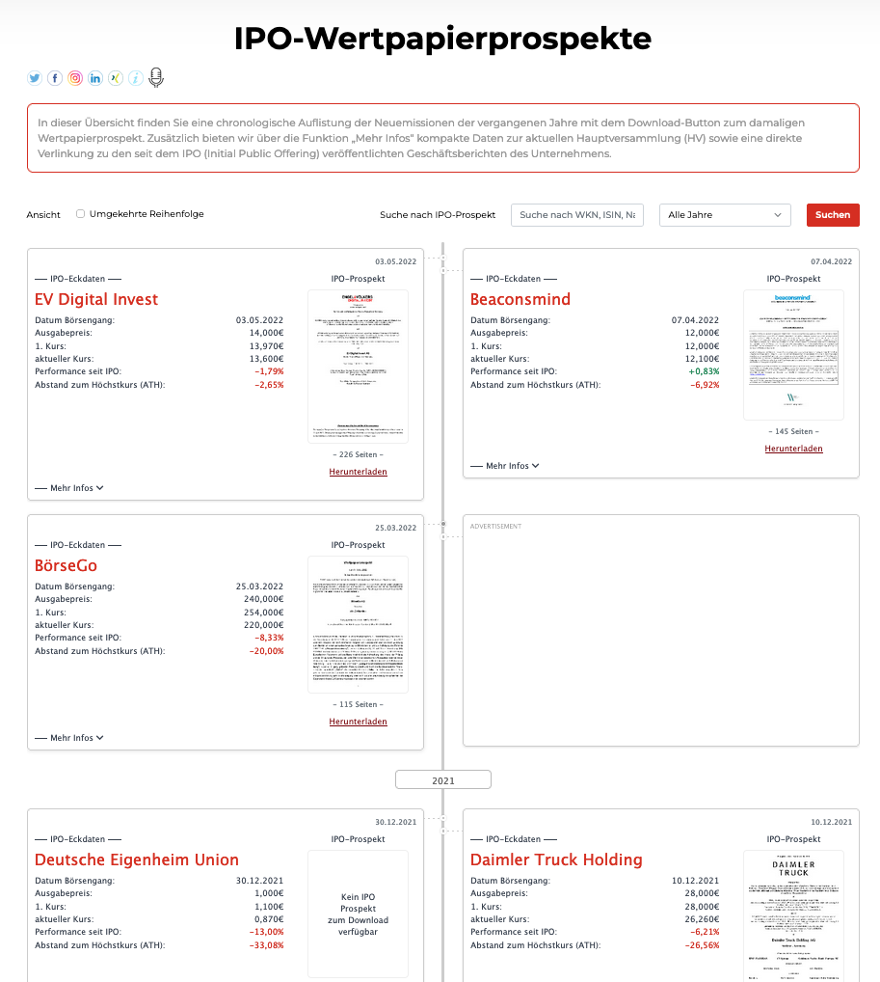Select the 30.12.2021 date on Eigenheim card

pos(395,822)
